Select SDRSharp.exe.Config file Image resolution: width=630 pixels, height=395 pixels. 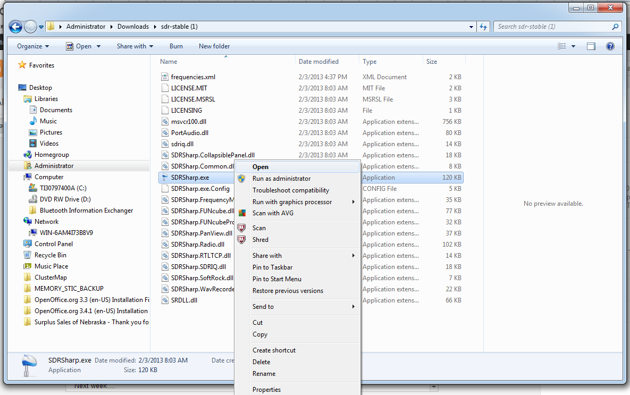tap(200, 188)
